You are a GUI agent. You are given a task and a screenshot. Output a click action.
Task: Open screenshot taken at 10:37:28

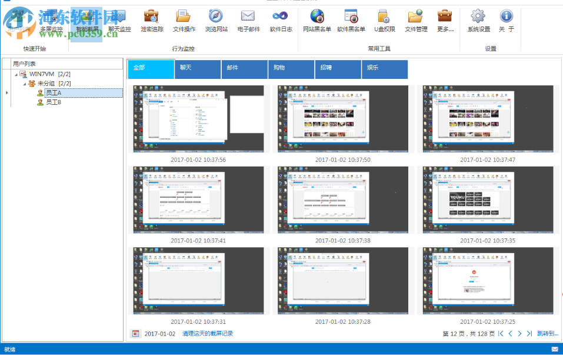(343, 281)
